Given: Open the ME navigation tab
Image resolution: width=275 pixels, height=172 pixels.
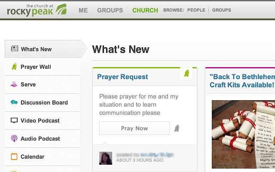Looking at the screenshot, I should (x=83, y=10).
